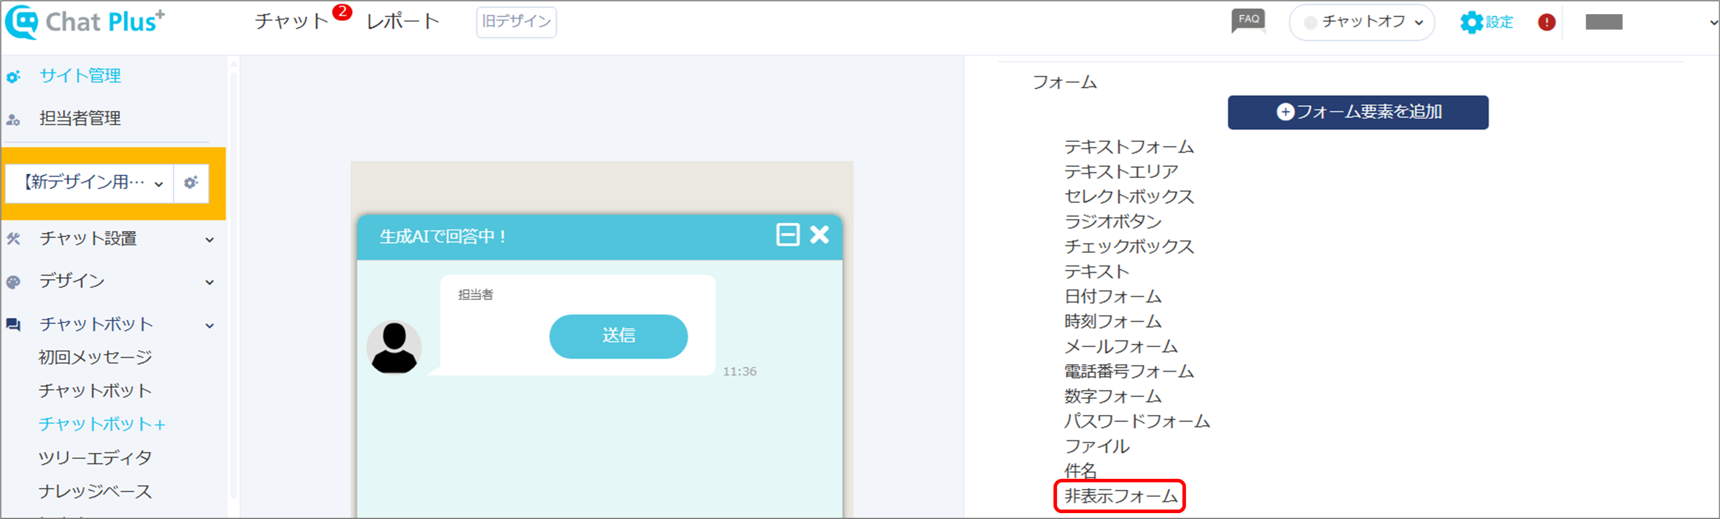
Task: Close the chat widget preview with X
Action: [x=819, y=235]
